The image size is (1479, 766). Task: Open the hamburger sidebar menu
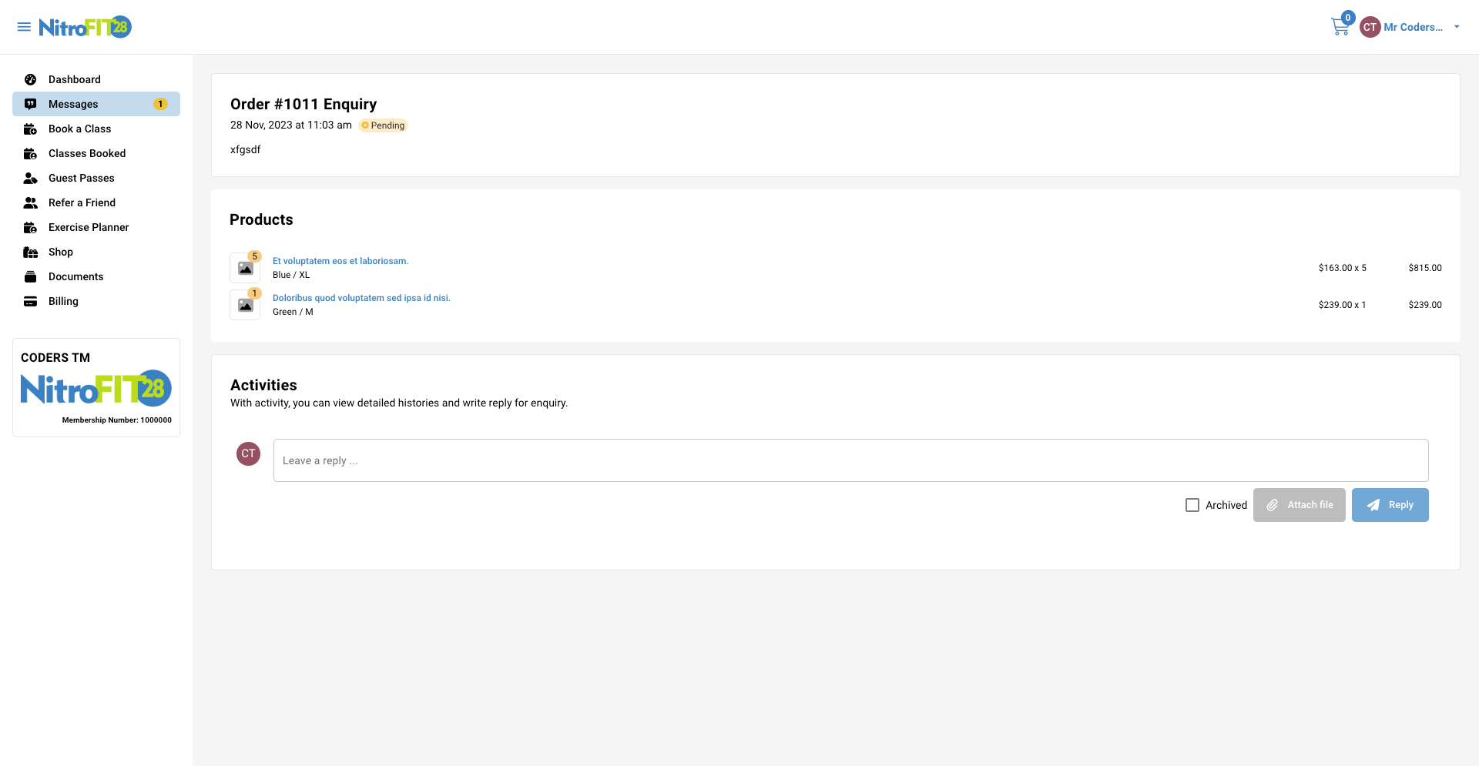24,27
